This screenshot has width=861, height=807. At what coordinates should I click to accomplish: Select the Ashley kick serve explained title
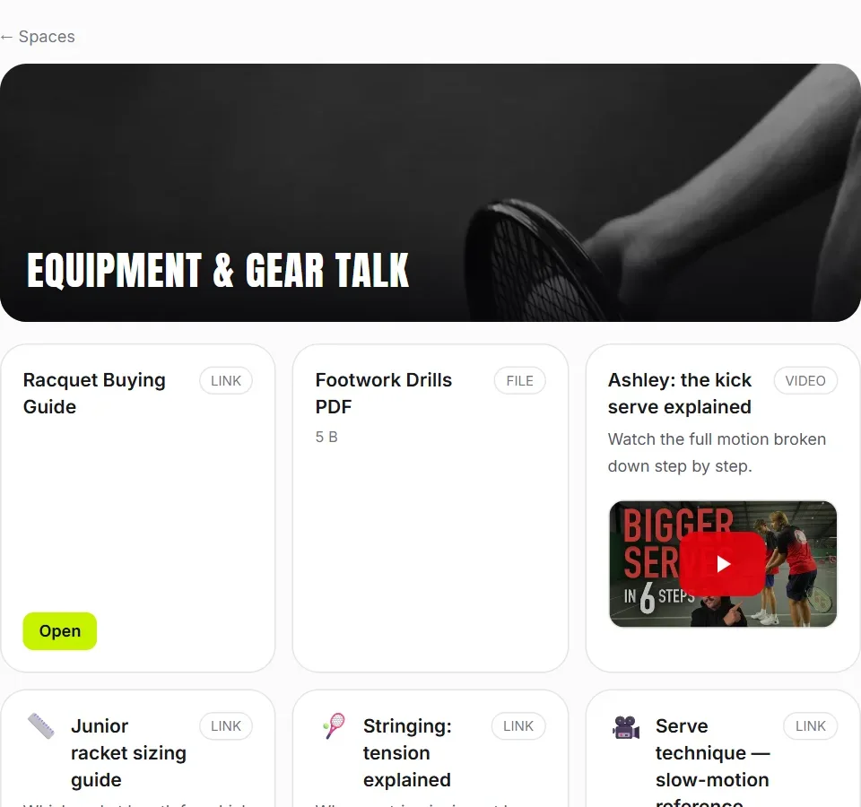coord(679,393)
